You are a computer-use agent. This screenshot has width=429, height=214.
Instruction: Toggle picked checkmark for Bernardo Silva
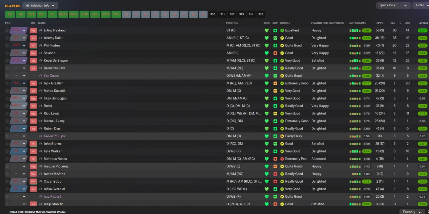click(x=7, y=68)
